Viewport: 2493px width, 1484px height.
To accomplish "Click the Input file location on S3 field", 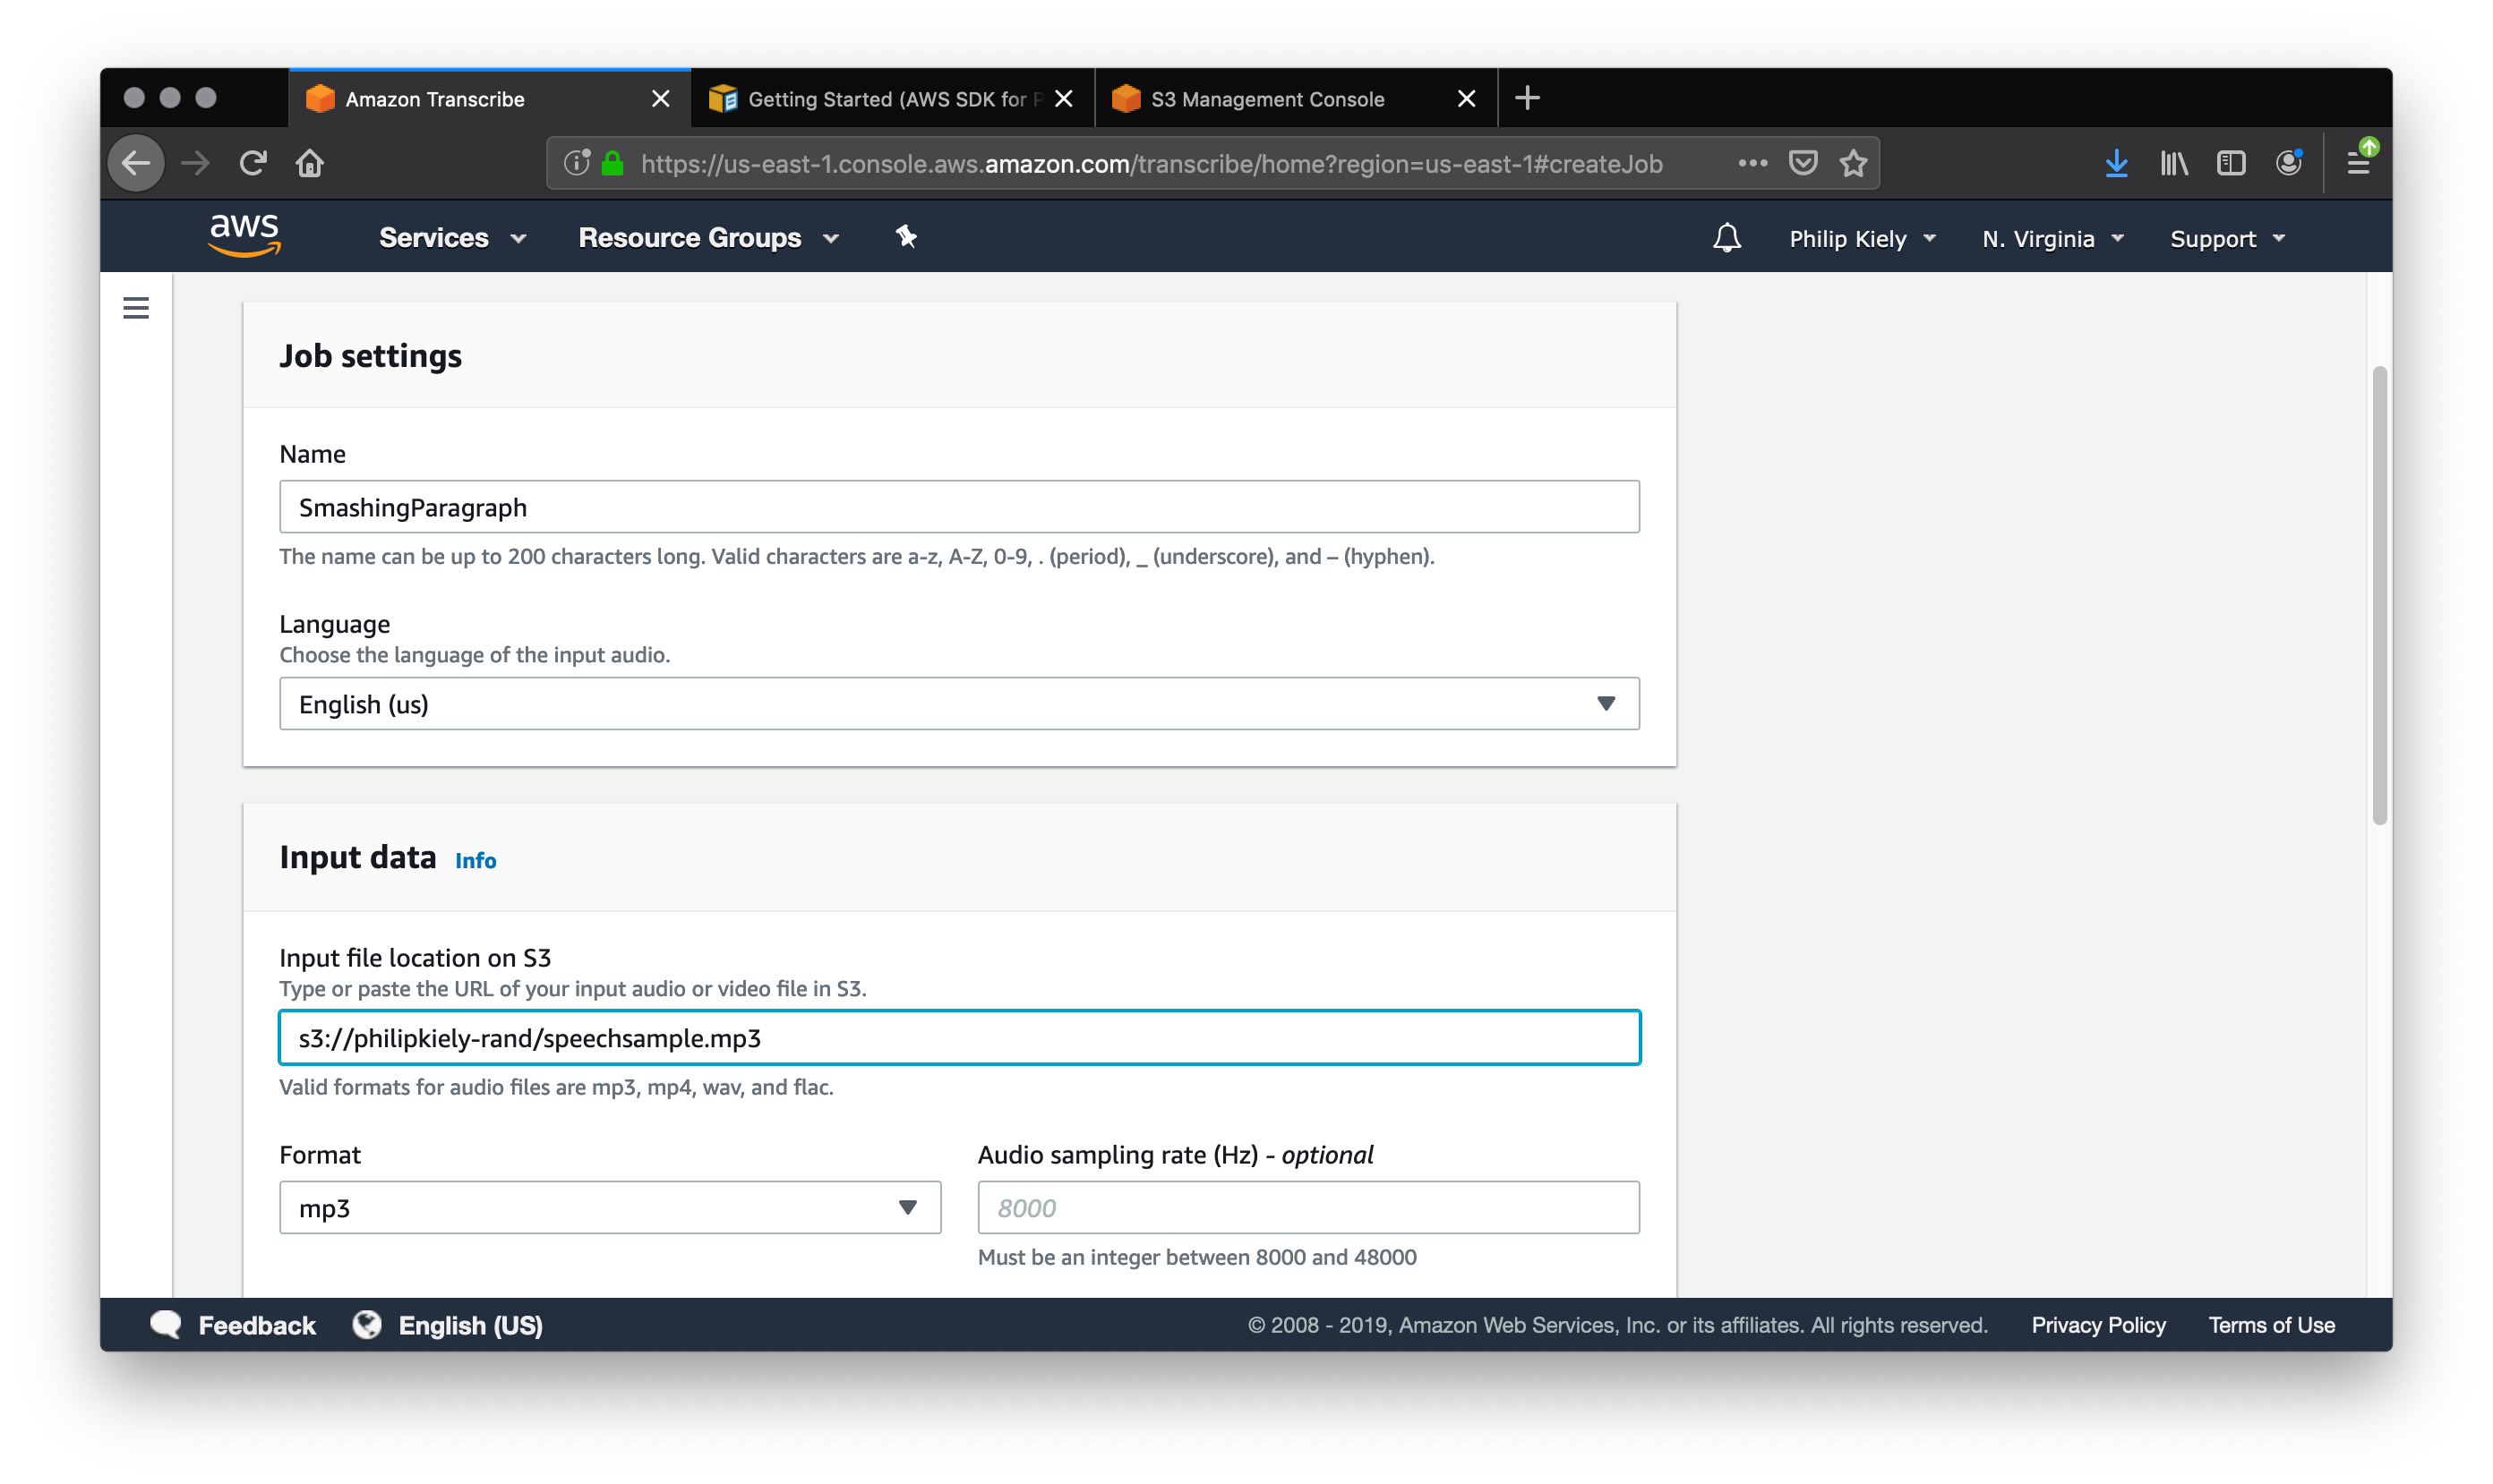I will coord(958,1037).
